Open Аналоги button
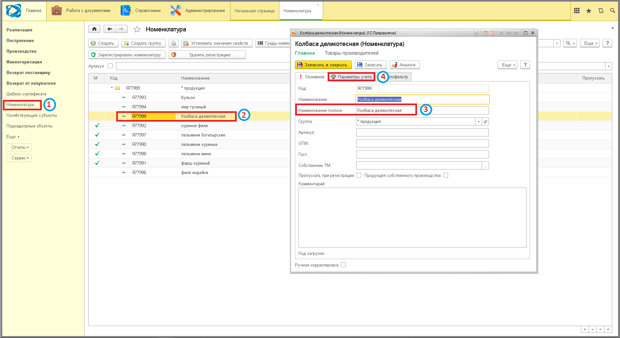This screenshot has height=338, width=620. click(x=405, y=65)
